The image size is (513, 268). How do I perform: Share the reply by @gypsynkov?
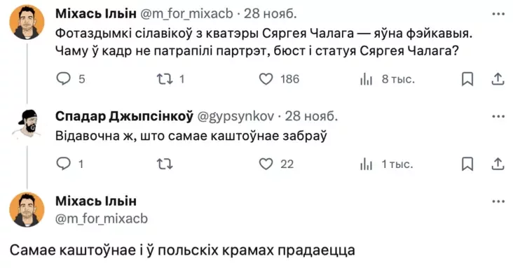click(498, 164)
